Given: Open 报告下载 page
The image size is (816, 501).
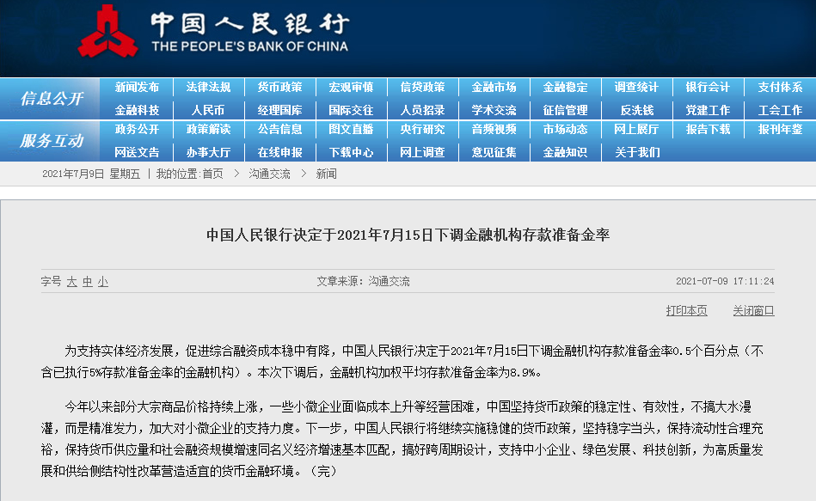Looking at the screenshot, I should (708, 129).
